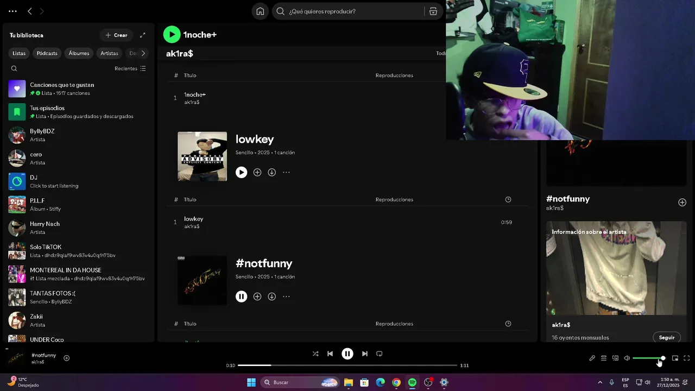
Task: Play the lowkey single with its play button
Action: 242,172
